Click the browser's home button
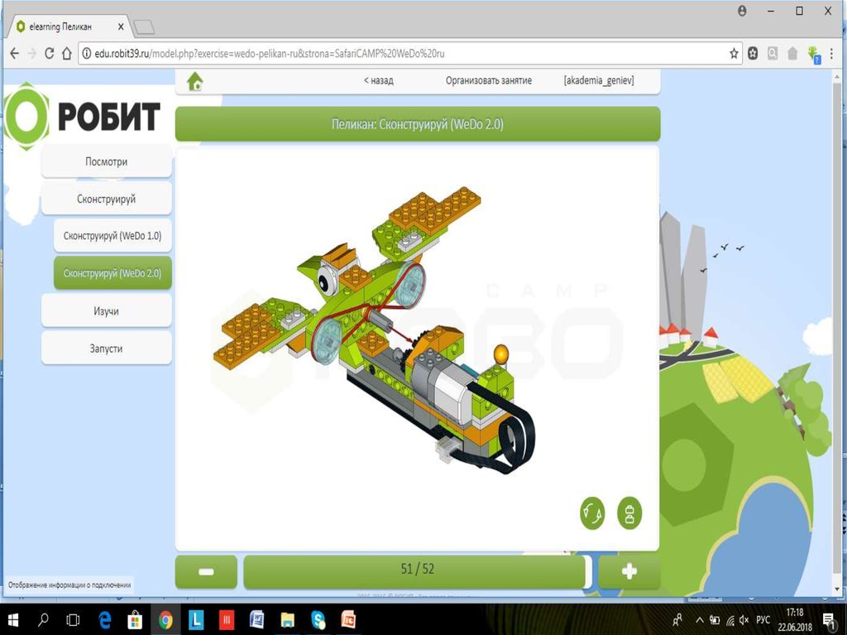 coord(67,53)
